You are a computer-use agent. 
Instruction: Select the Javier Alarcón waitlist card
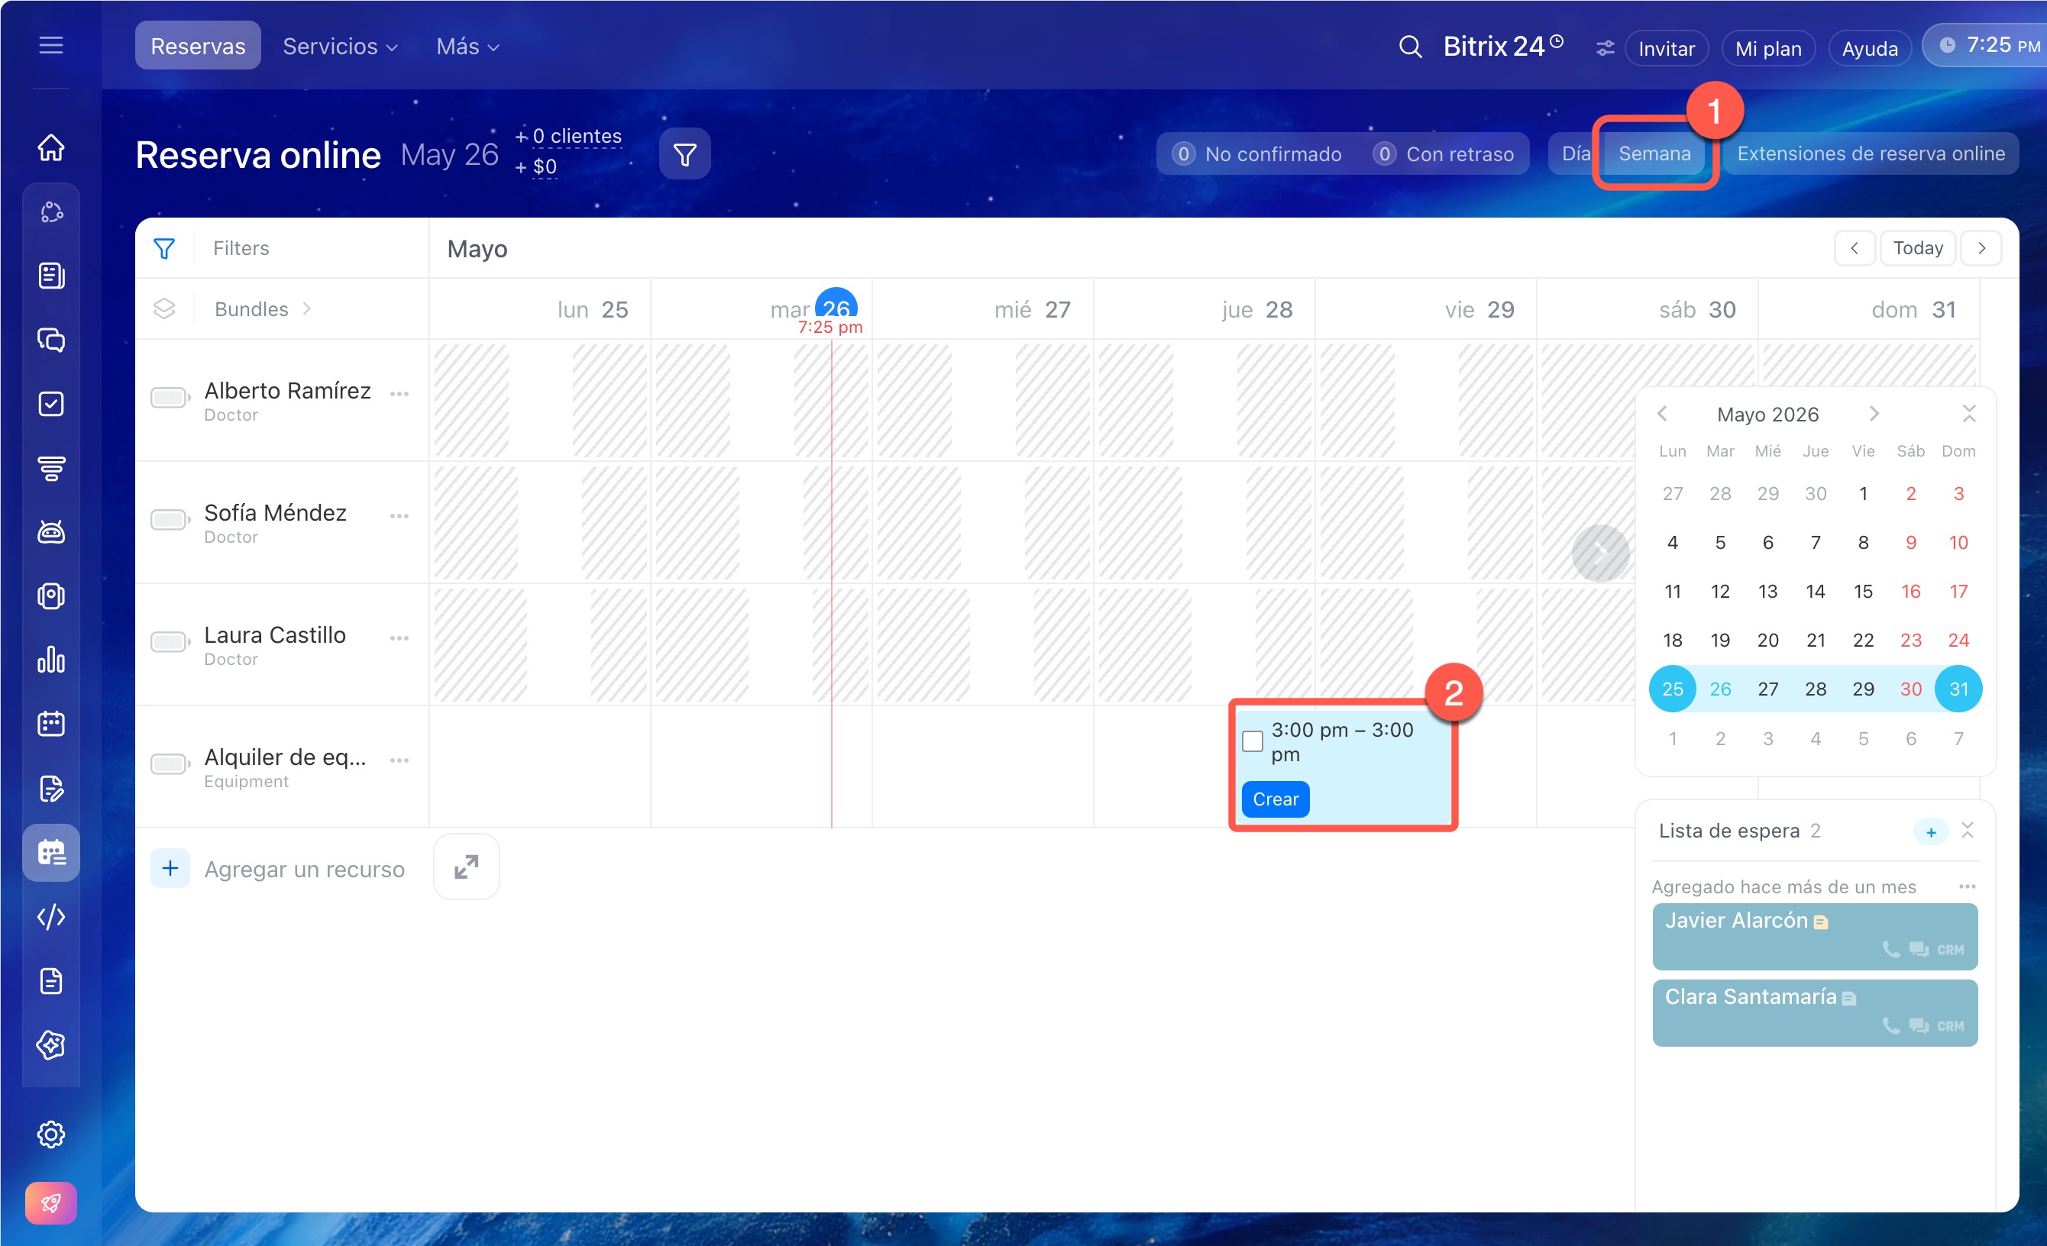point(1816,936)
